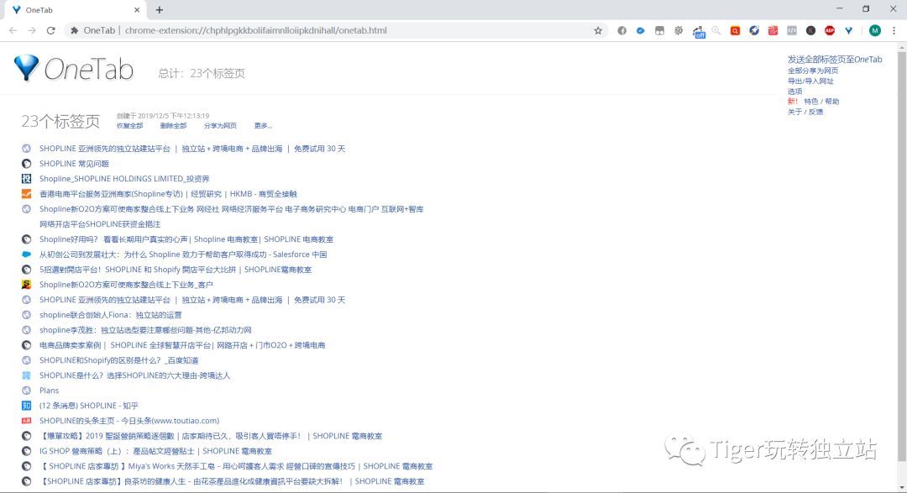
Task: Click the address bar showing the onetab.html URL
Action: pos(335,31)
